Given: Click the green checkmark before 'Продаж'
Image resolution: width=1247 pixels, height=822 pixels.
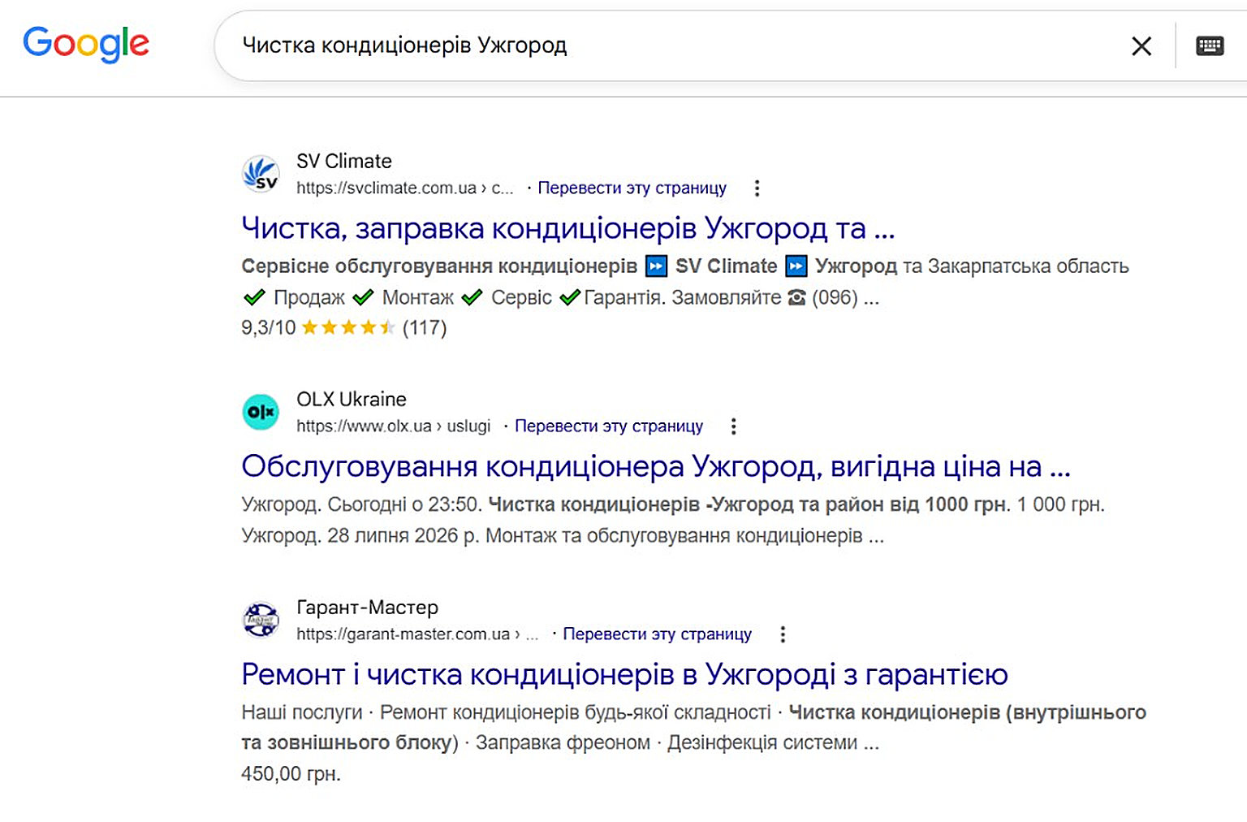Looking at the screenshot, I should click(x=254, y=297).
